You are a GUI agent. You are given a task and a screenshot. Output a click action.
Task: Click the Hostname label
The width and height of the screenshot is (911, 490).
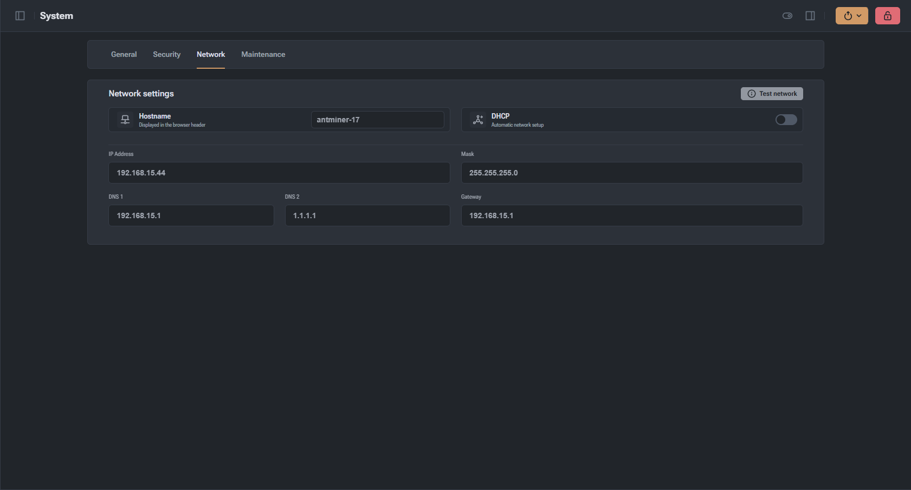pyautogui.click(x=154, y=116)
